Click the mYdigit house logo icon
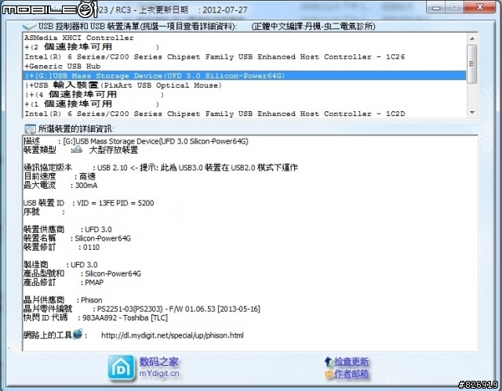 [121, 368]
